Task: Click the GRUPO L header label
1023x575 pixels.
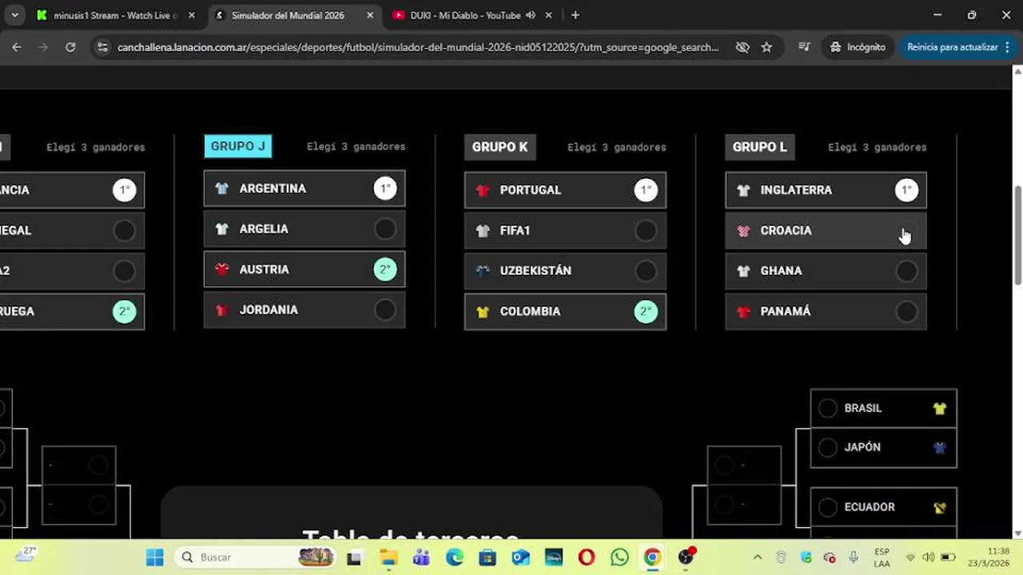Action: tap(760, 147)
